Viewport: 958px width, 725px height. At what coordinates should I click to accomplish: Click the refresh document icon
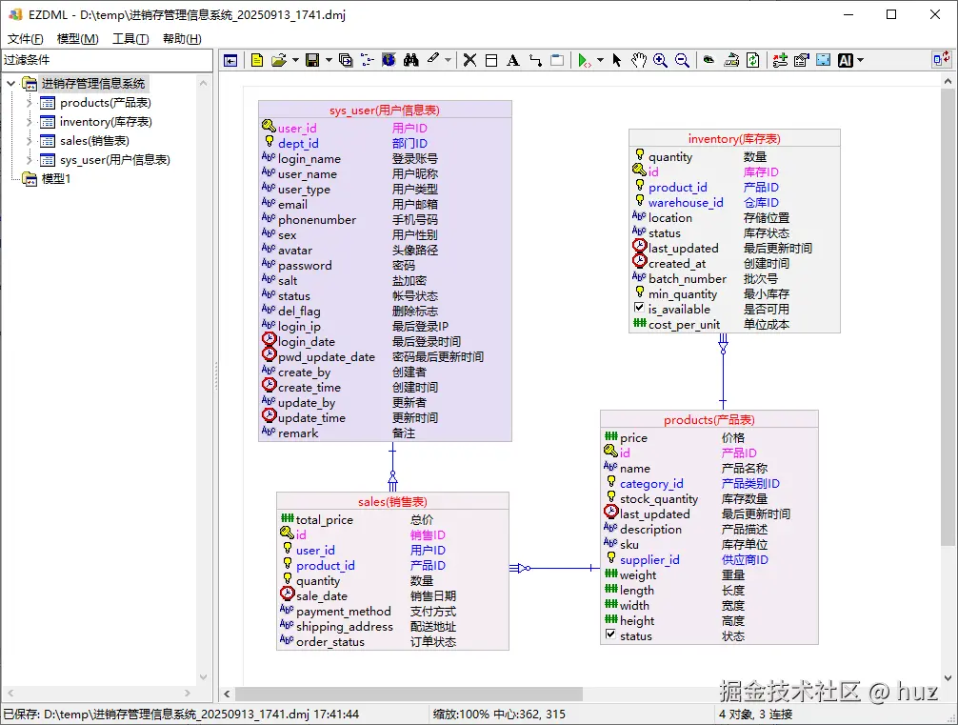(x=752, y=60)
